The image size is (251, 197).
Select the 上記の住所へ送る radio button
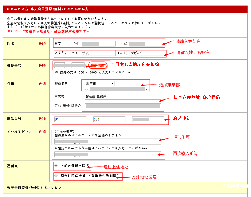pyautogui.click(x=56, y=166)
